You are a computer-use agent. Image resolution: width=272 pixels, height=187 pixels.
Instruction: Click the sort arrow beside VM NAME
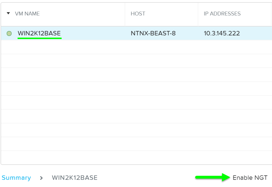point(8,14)
